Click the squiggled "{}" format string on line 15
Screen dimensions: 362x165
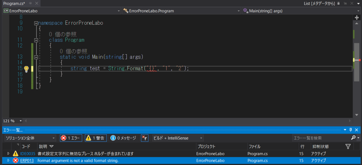coord(151,68)
